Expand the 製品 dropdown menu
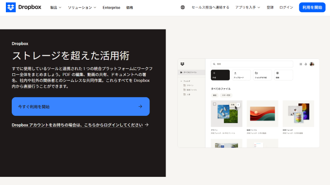Screen dimensions: 330x185 pos(56,7)
